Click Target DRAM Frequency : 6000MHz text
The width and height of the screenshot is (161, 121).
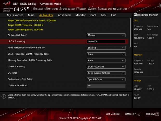tap(25, 25)
